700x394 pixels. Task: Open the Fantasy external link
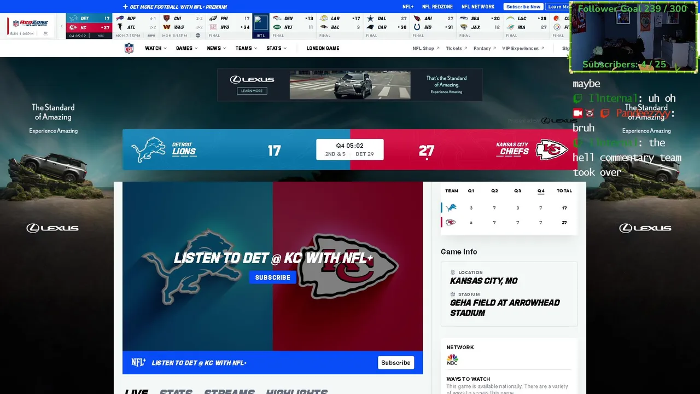click(485, 48)
